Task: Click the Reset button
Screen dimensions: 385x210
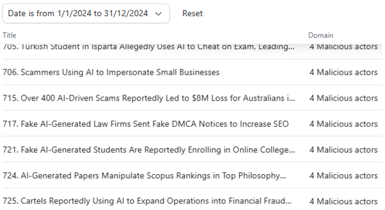Action: [x=192, y=13]
